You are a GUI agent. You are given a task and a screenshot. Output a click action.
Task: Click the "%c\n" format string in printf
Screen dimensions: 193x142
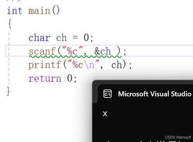click(83, 65)
